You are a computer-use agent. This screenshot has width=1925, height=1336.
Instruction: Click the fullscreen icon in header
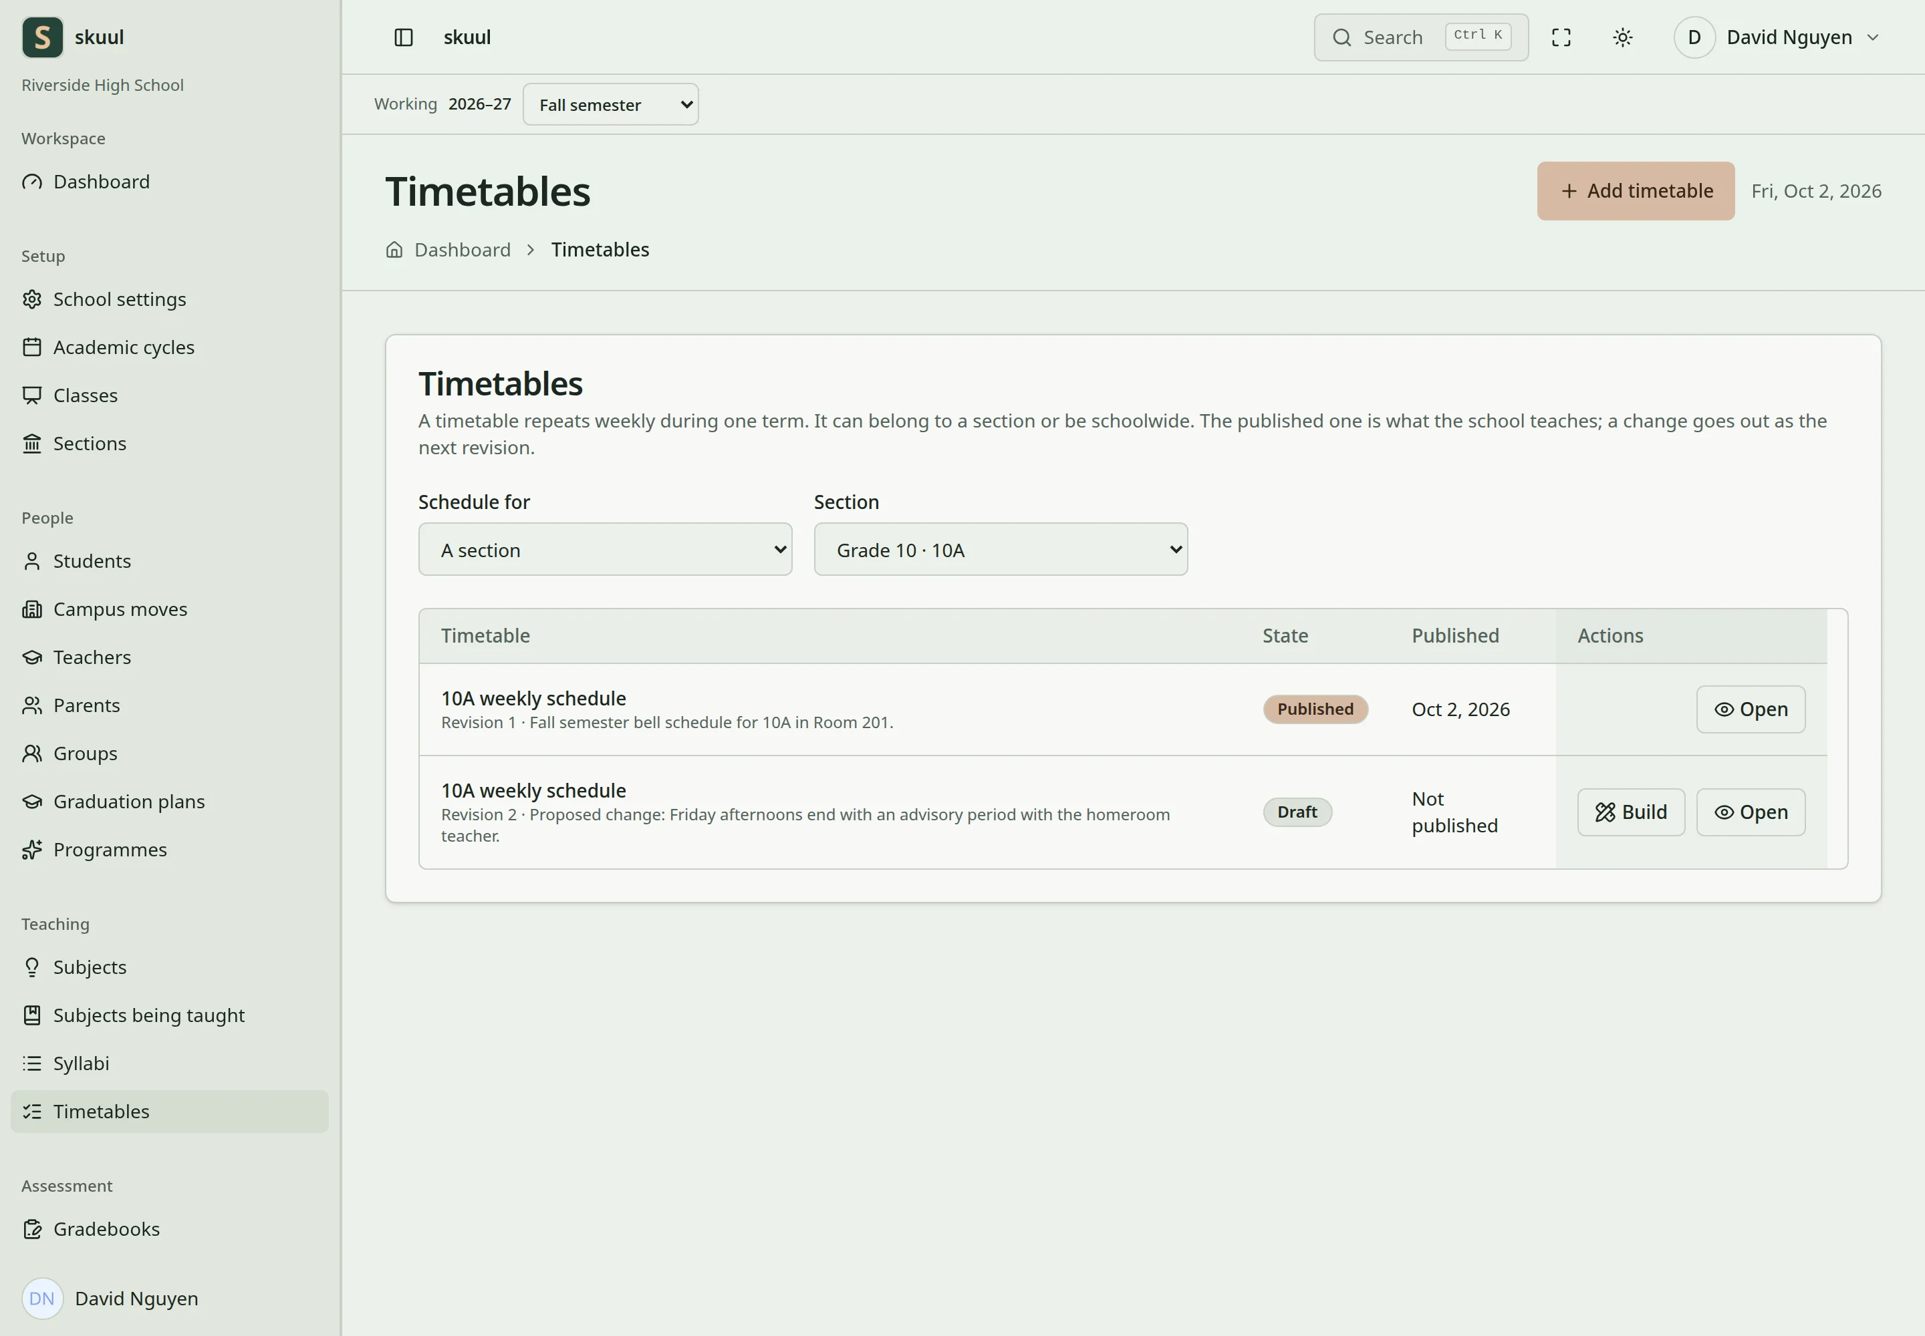(x=1561, y=37)
